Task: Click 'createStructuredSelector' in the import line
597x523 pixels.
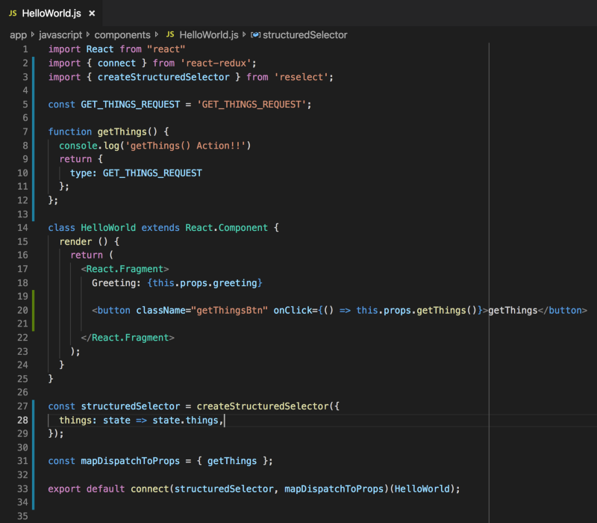Action: (x=163, y=77)
